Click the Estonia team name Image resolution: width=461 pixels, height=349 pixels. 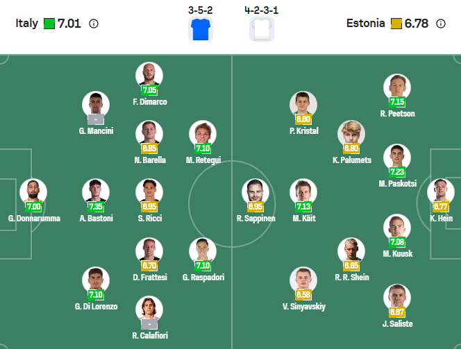(x=365, y=24)
